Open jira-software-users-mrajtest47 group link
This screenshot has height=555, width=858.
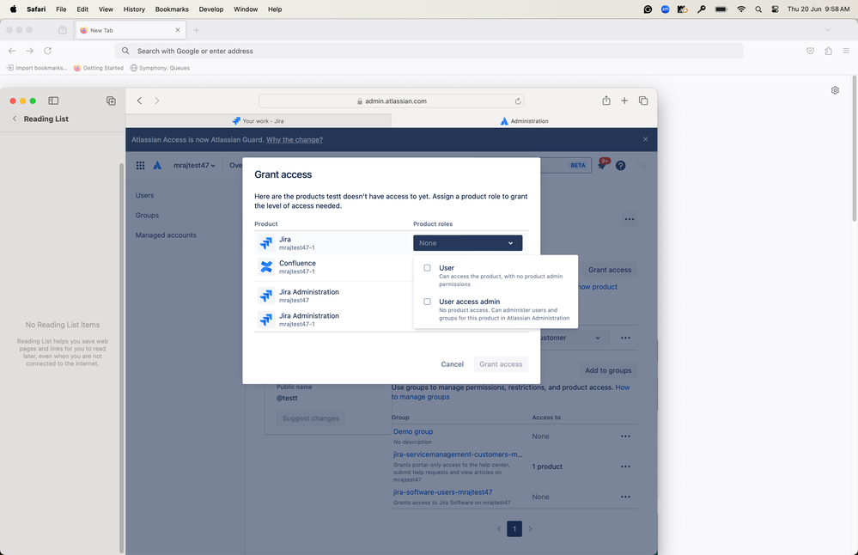[442, 492]
